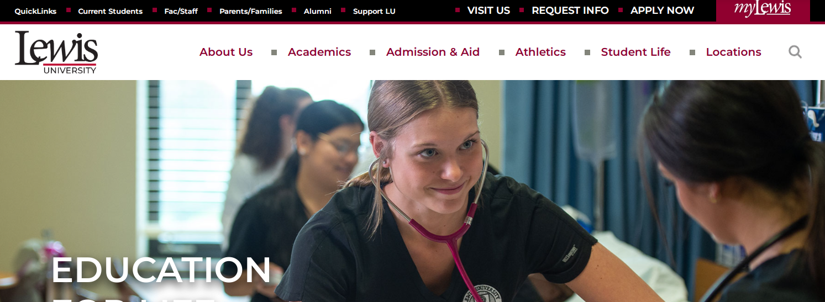Viewport: 825px width, 302px height.
Task: Open the Student Life menu
Action: coord(635,52)
